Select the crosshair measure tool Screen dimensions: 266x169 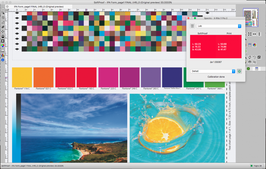[3, 32]
